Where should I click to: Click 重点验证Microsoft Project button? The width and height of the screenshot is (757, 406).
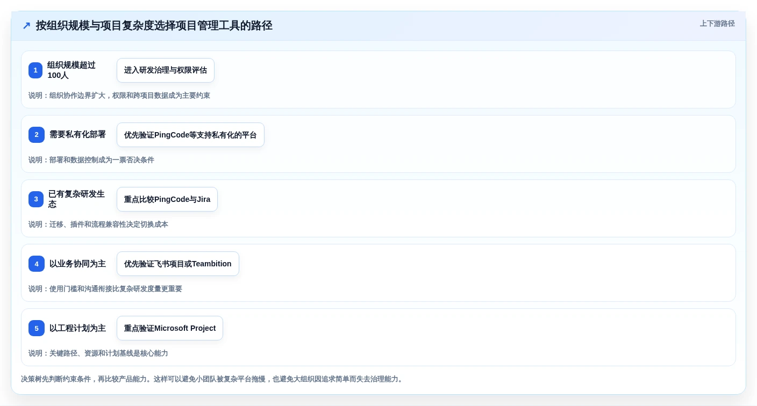click(x=170, y=328)
